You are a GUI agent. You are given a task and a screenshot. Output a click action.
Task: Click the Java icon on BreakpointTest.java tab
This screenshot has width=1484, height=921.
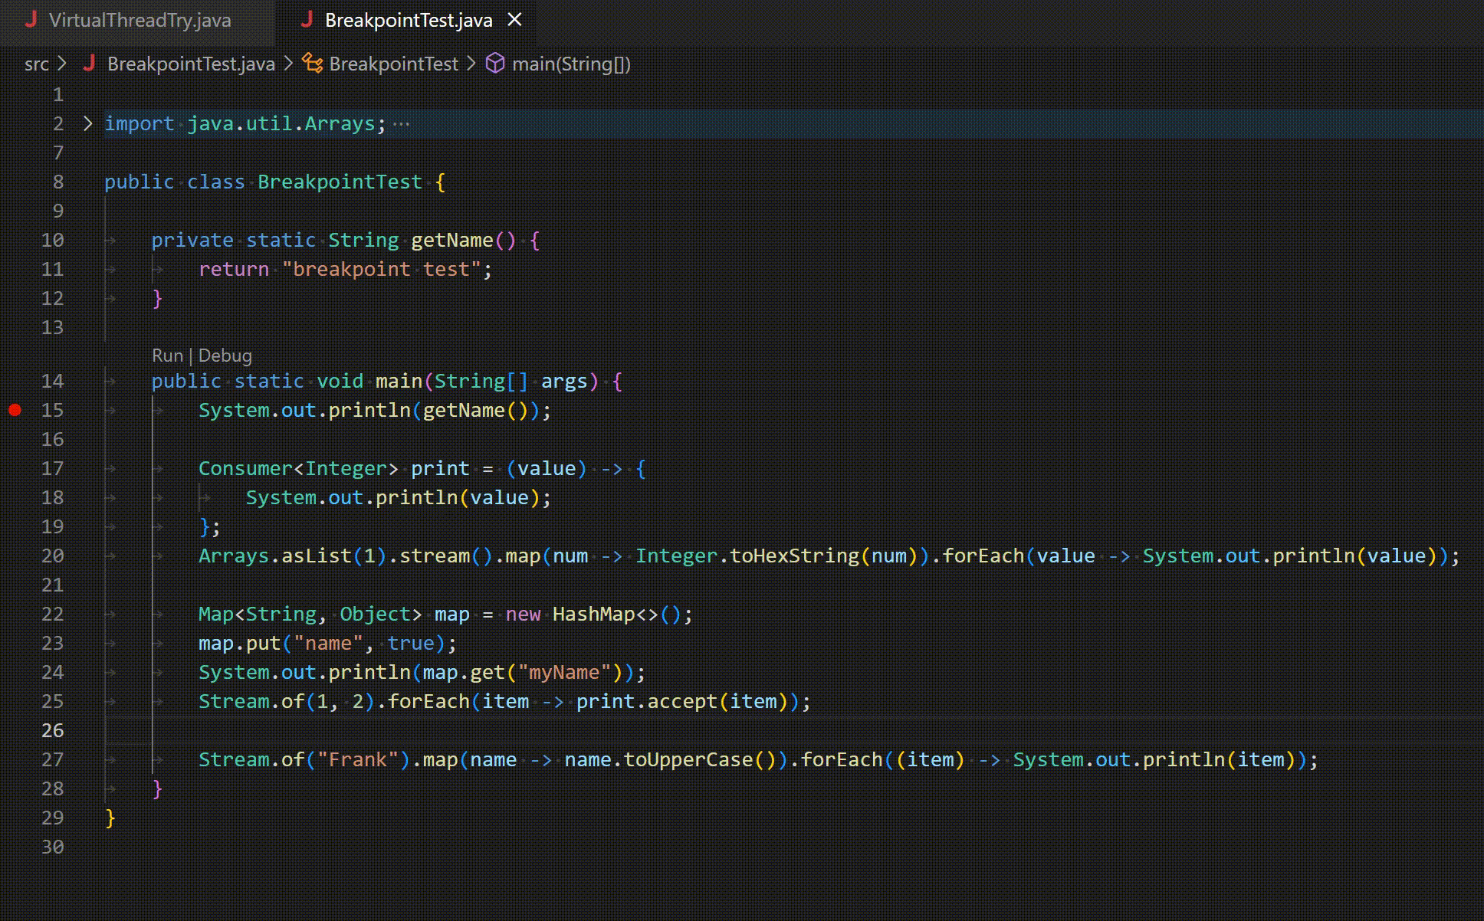click(307, 20)
